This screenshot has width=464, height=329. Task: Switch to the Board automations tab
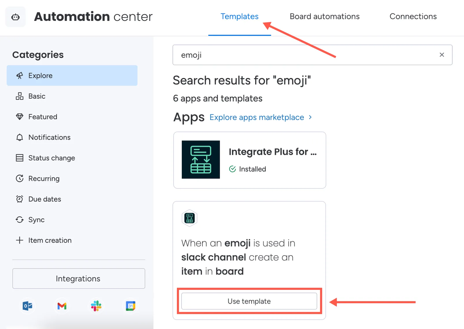click(325, 17)
